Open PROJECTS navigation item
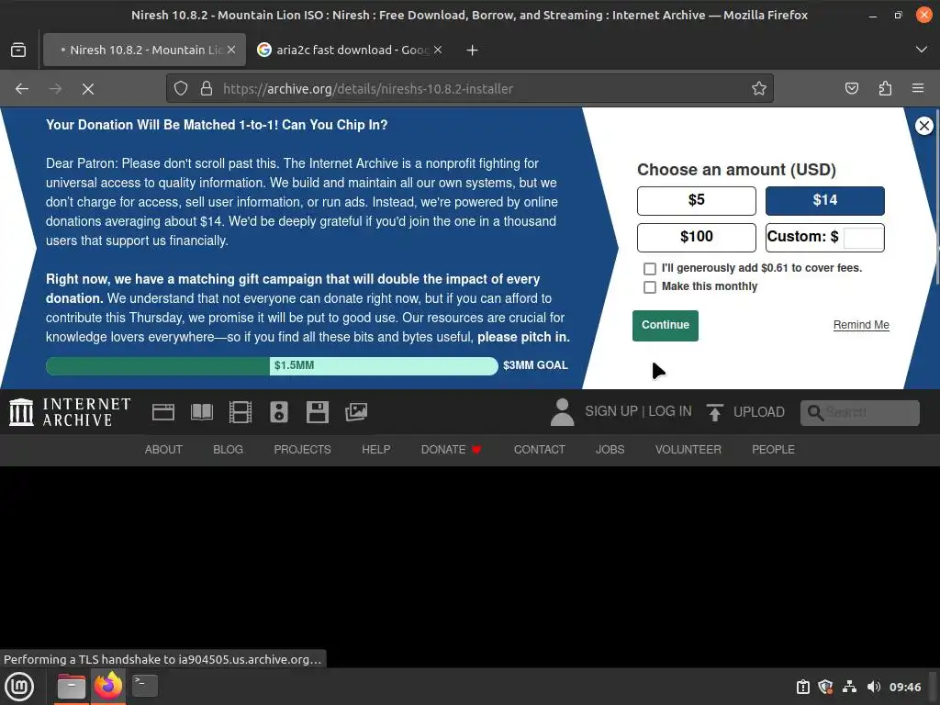 coord(302,450)
